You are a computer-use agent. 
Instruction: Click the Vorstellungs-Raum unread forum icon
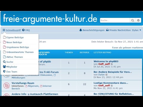click(7, 86)
